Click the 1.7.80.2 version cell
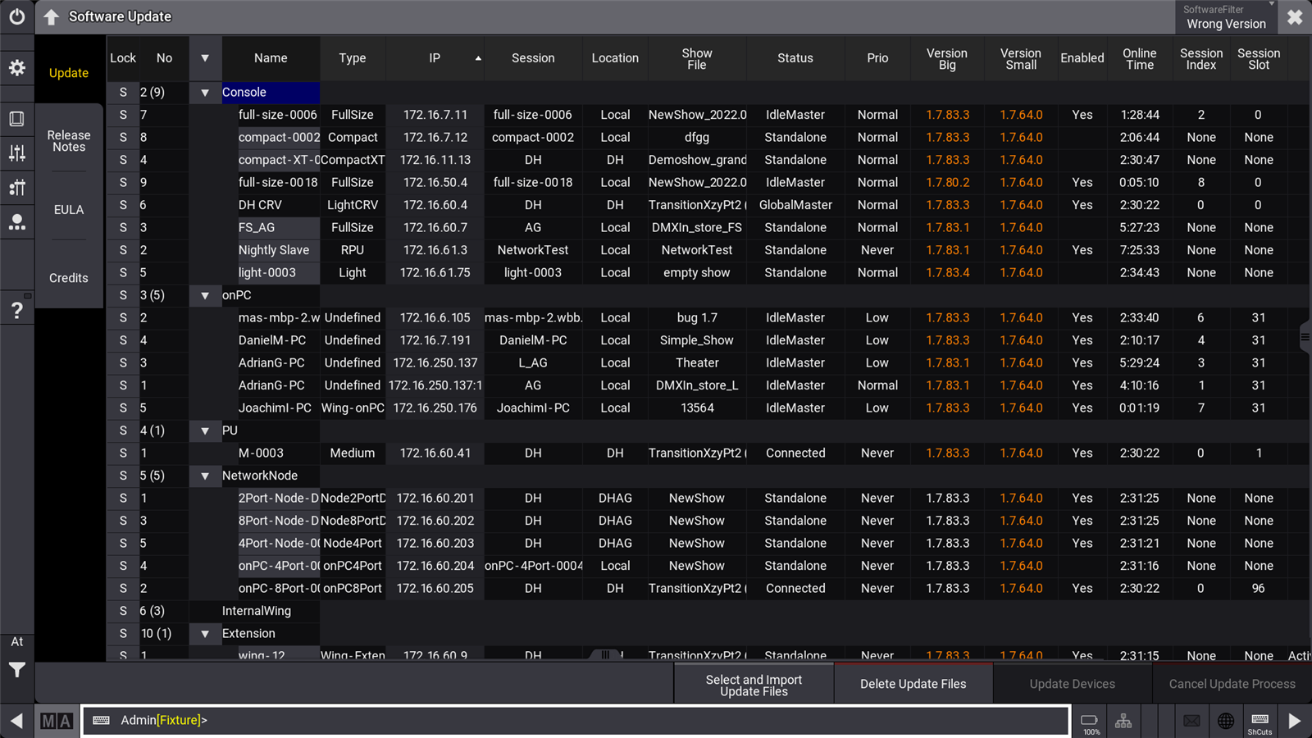This screenshot has width=1312, height=738. point(947,183)
